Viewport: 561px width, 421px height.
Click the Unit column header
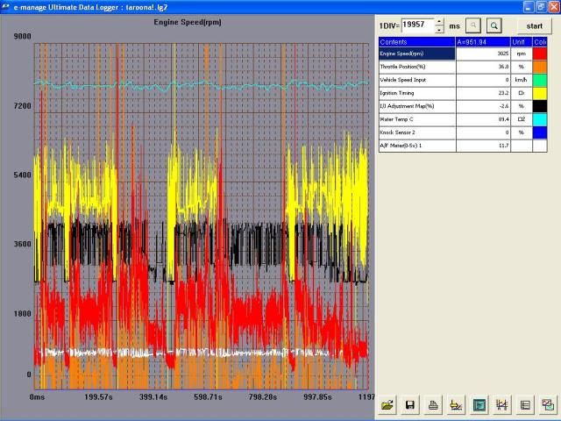(522, 42)
